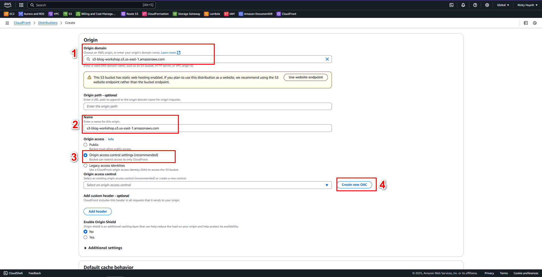The height and width of the screenshot is (277, 542).
Task: Open Billing and Cost Management shortcut
Action: [x=96, y=14]
